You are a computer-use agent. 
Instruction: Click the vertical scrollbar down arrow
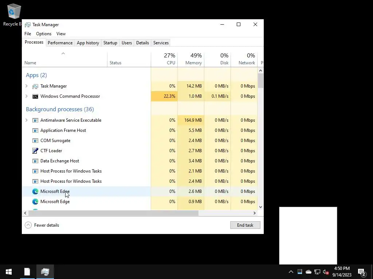tap(260, 207)
